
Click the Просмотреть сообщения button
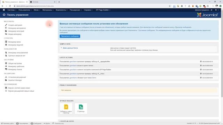pyautogui.click(x=70, y=36)
